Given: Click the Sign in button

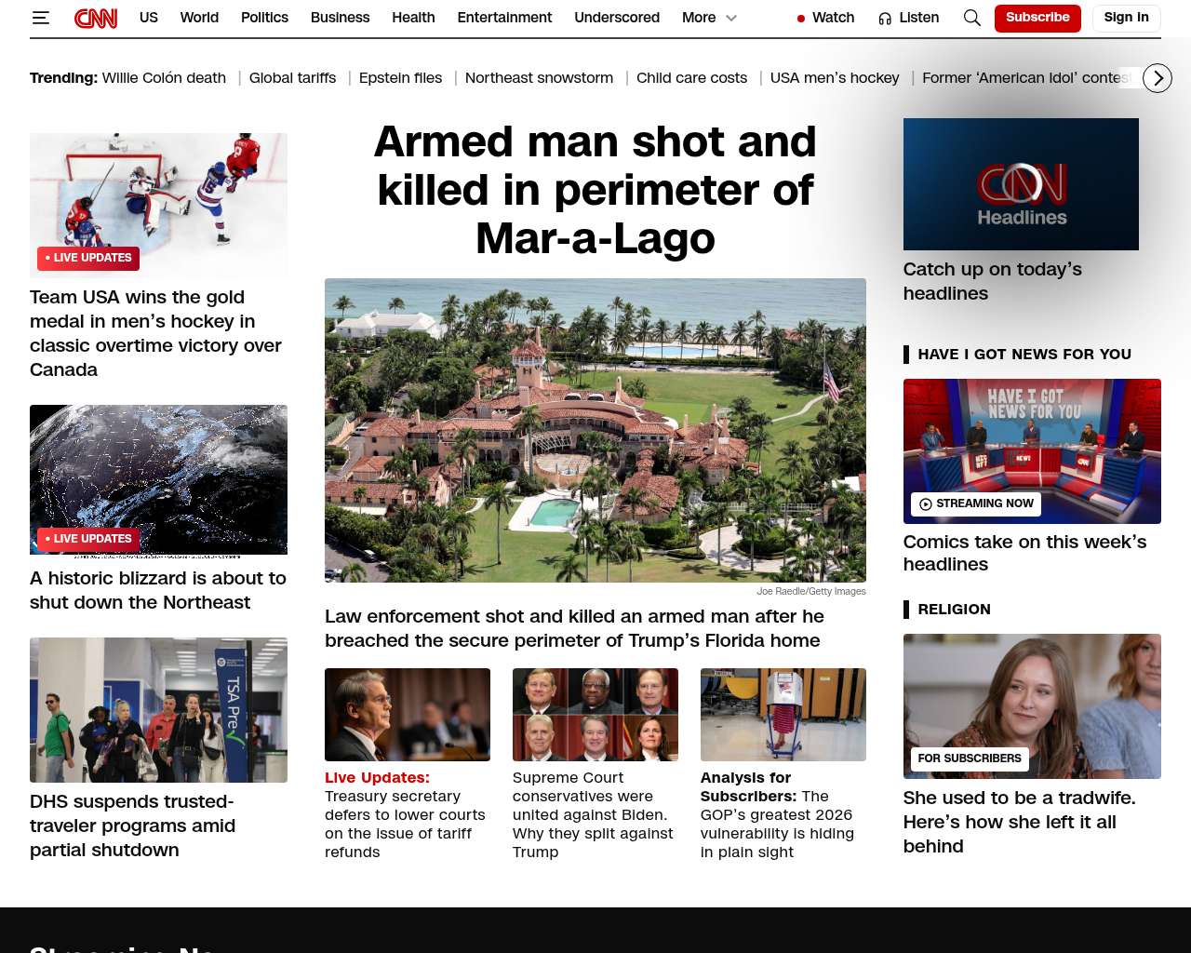Looking at the screenshot, I should coord(1126,18).
